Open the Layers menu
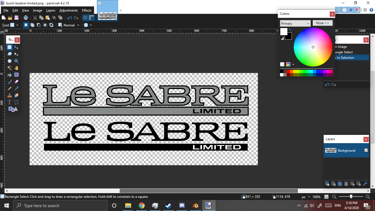 point(51,10)
